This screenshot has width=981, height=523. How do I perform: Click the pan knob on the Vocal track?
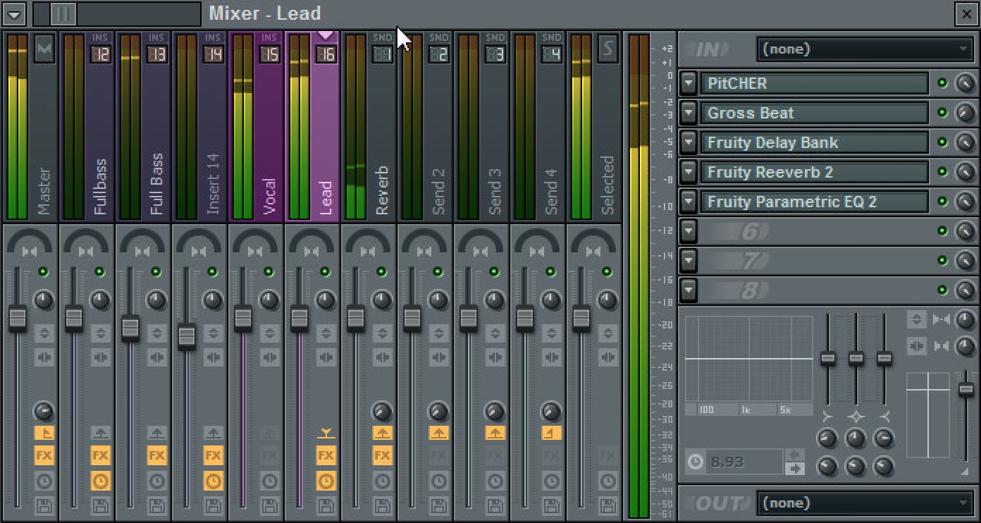point(269,301)
